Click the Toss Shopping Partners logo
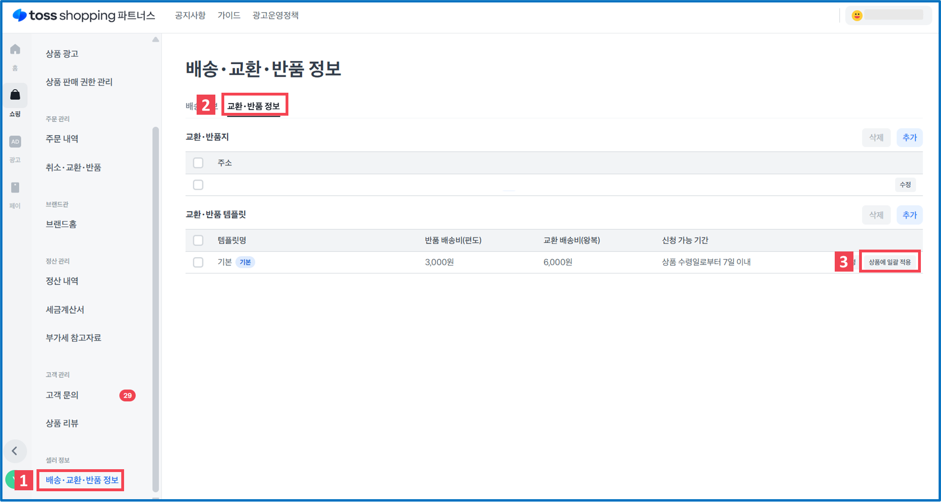The height and width of the screenshot is (502, 941). tap(84, 15)
